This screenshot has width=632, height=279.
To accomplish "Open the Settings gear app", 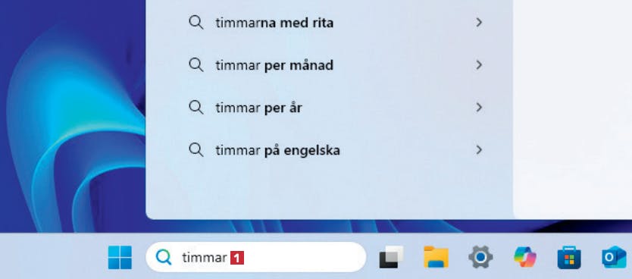I will [x=480, y=257].
